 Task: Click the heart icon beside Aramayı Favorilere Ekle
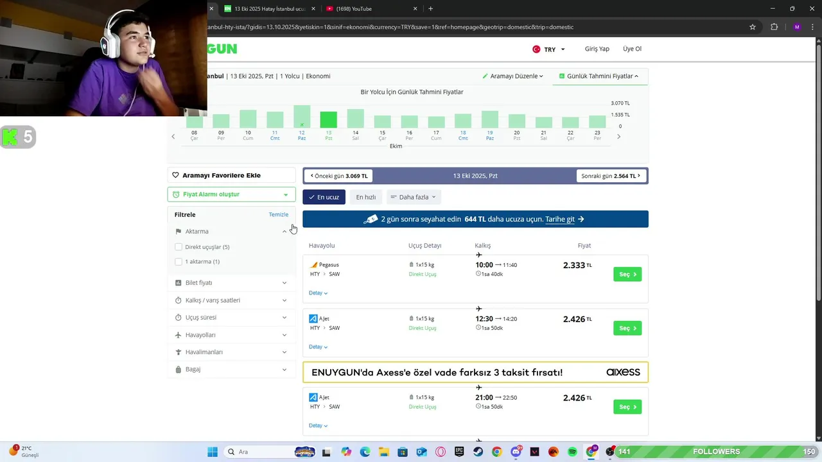175,175
